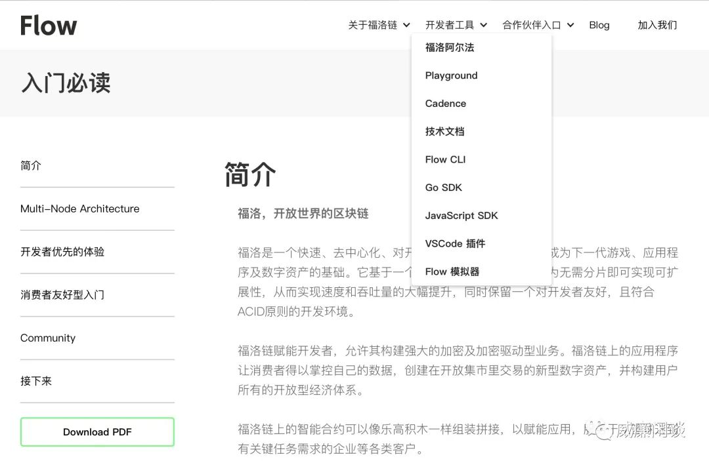Expand the 合作伙伴入口 menu chevron
Screen dimensions: 709x461
coord(570,26)
